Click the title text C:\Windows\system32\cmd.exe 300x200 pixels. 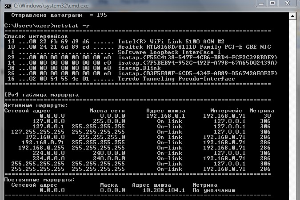(x=51, y=6)
